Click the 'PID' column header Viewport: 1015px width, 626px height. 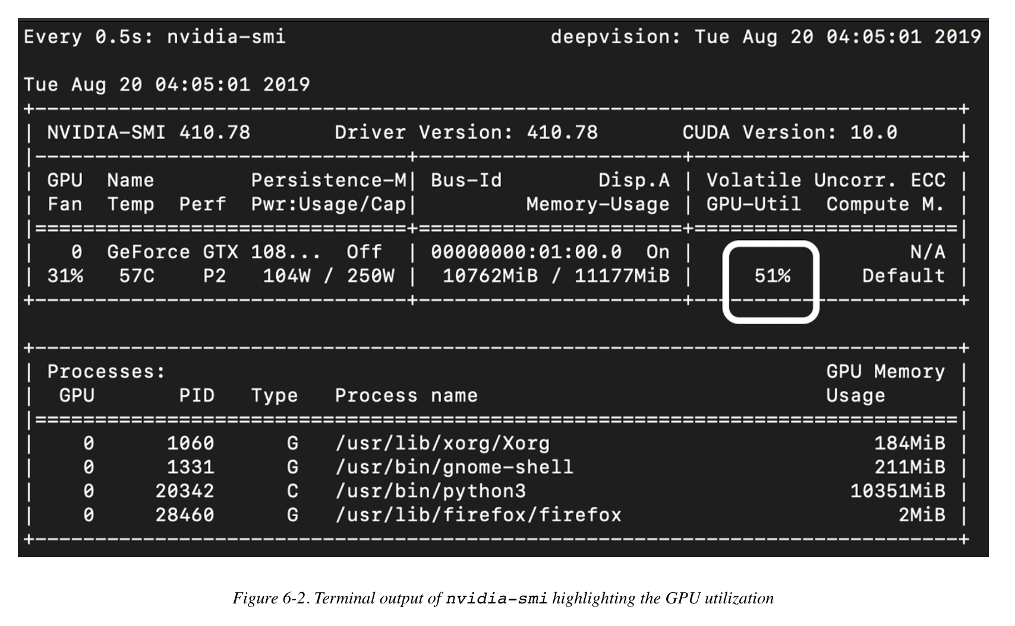(197, 395)
